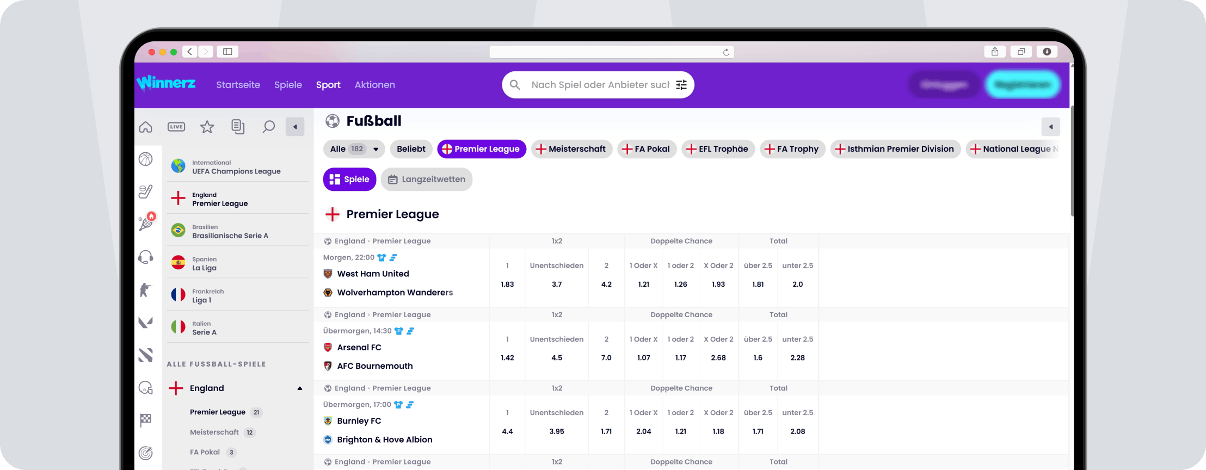Select the EFL Trophäe filter chip
This screenshot has width=1206, height=470.
pyautogui.click(x=718, y=149)
